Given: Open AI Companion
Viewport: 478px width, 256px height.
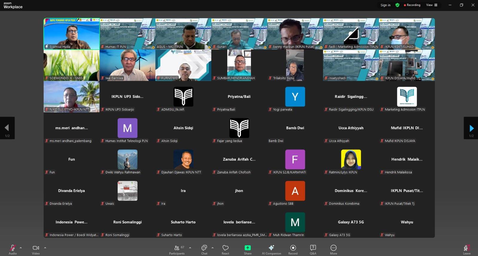Looking at the screenshot, I should (271, 249).
